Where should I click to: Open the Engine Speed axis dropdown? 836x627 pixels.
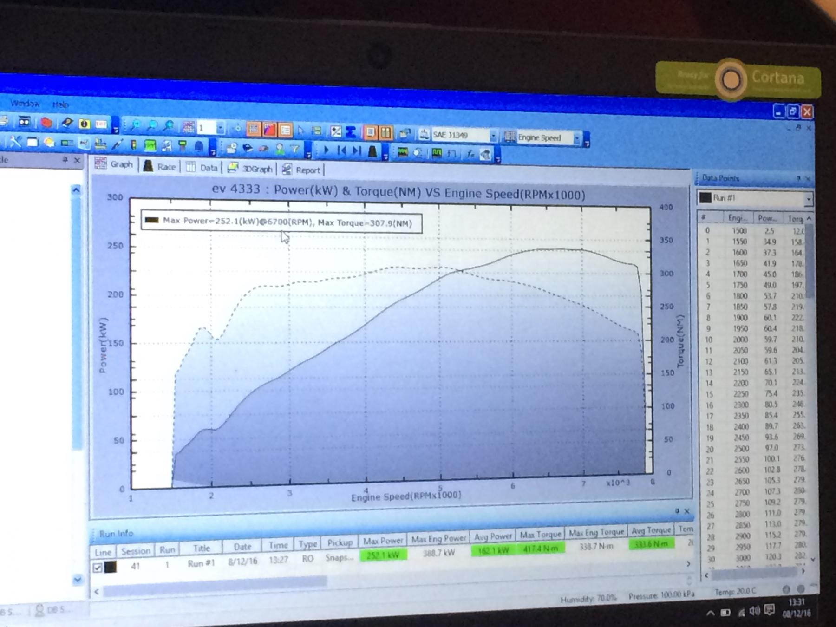[577, 138]
